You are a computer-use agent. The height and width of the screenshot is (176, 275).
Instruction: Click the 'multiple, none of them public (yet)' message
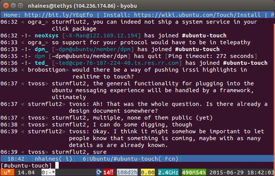pos(153,118)
